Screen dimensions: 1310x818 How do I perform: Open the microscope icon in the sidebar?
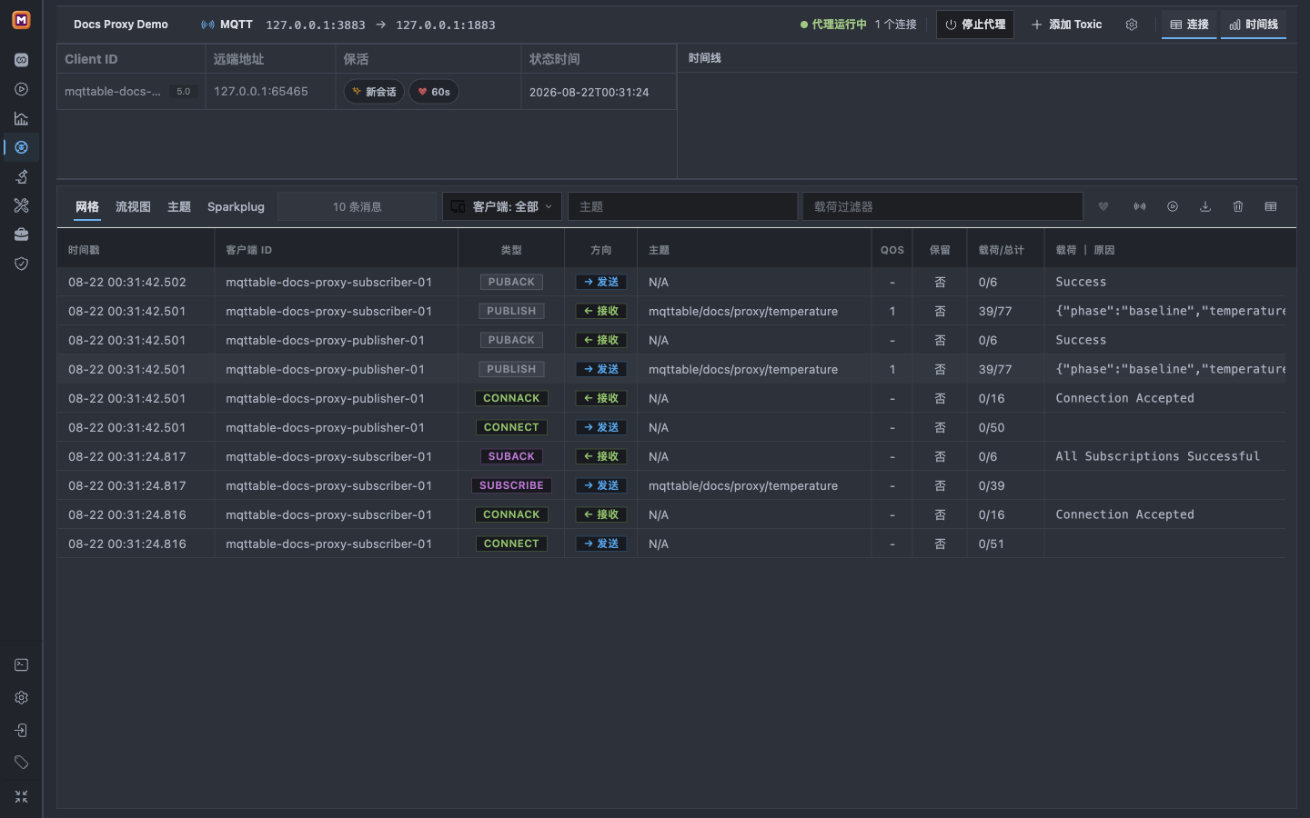[21, 176]
